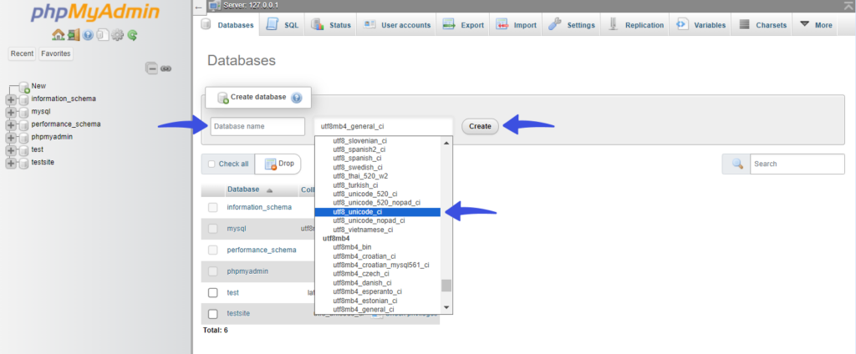
Task: Open the information_schema link in the table
Action: tap(259, 207)
